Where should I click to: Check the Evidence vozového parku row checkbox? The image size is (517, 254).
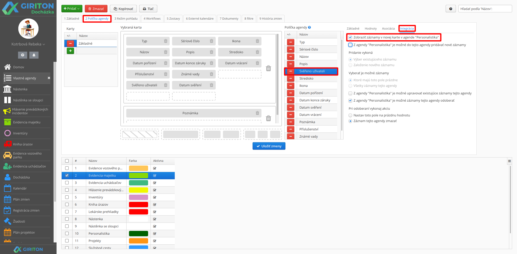[67, 168]
